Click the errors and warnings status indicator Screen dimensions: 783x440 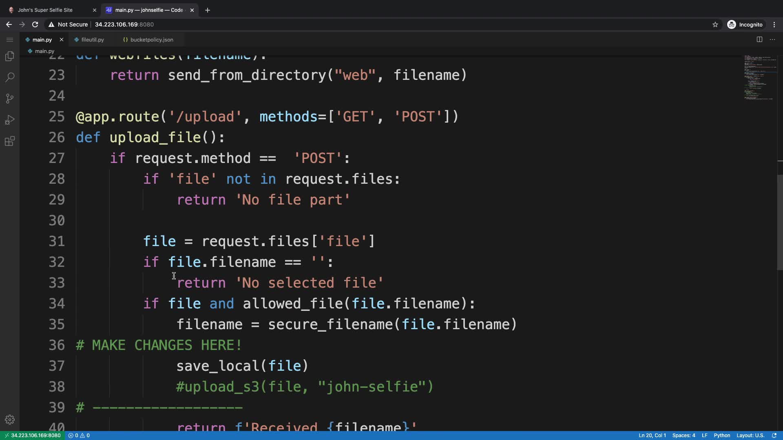coord(79,436)
